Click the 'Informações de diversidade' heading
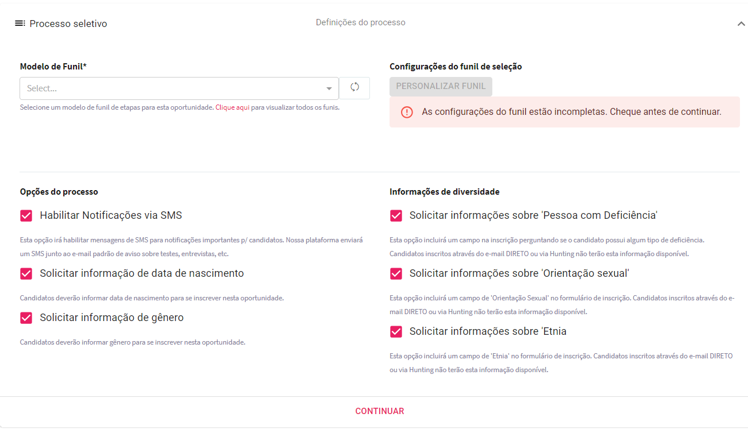This screenshot has width=748, height=429. 444,192
